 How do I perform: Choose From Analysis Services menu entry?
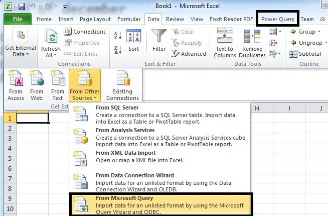tap(159, 137)
